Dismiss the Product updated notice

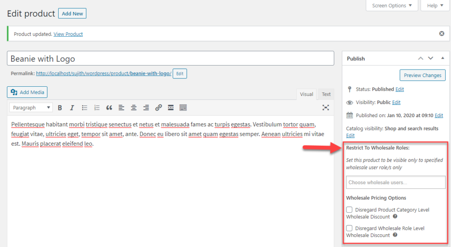click(x=442, y=33)
